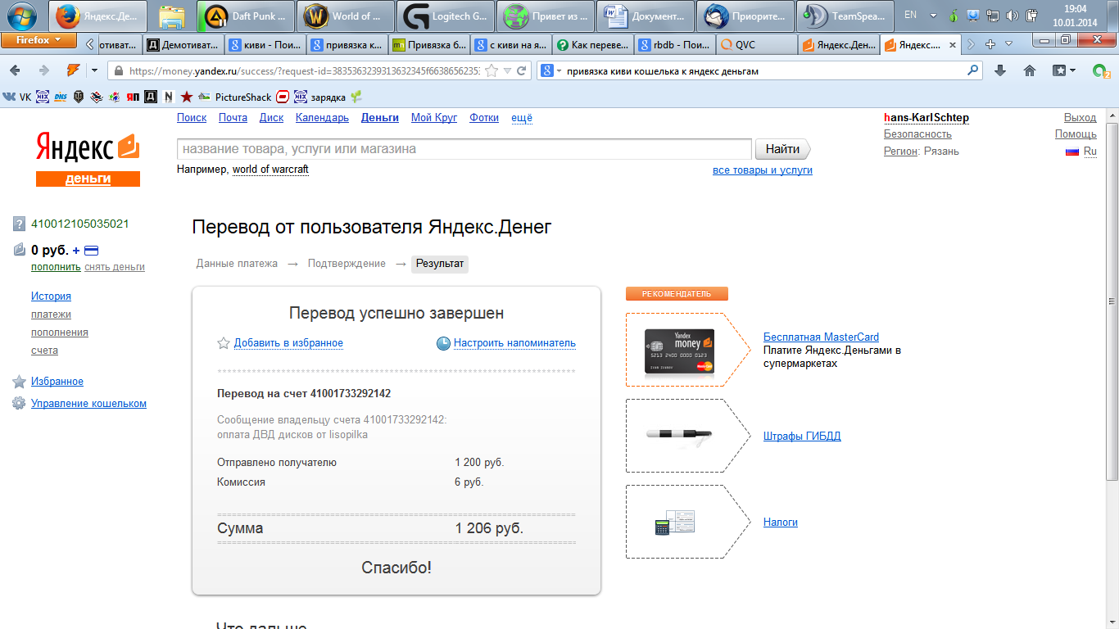
Task: Switch to the Как переве... tab
Action: [593, 44]
